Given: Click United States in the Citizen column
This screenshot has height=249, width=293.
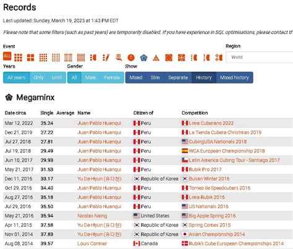Looking at the screenshot, I should pyautogui.click(x=155, y=216).
